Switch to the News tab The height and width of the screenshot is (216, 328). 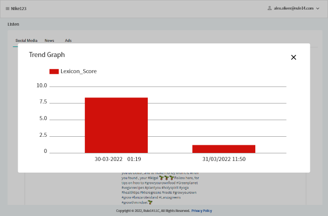coord(49,40)
